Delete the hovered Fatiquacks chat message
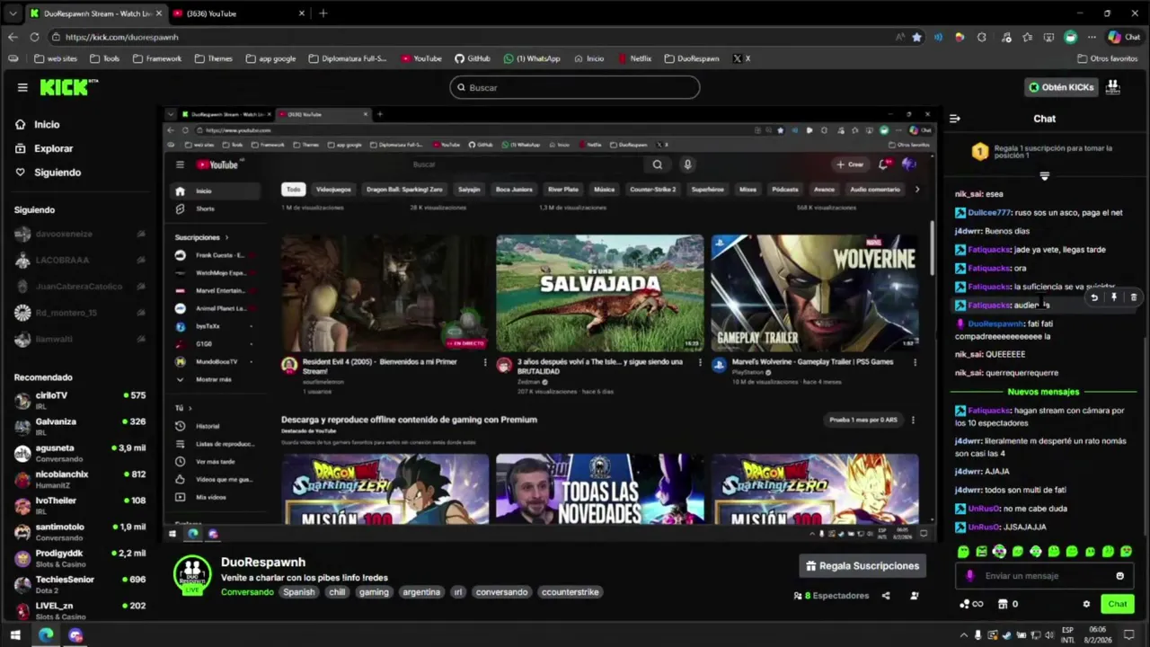 [1134, 297]
